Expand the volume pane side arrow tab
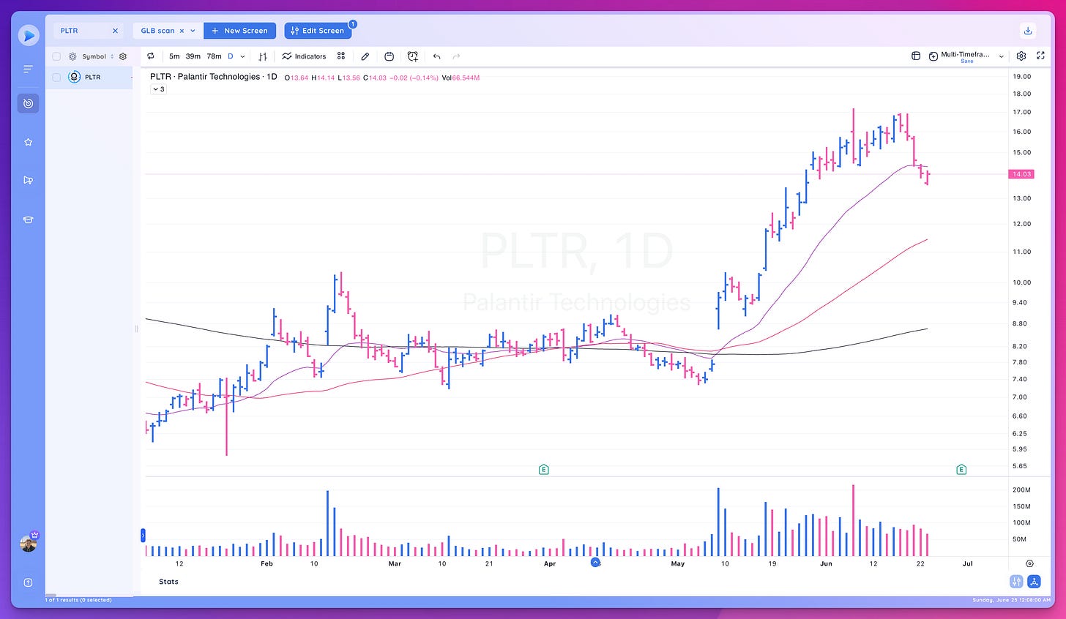This screenshot has width=1066, height=619. click(x=143, y=536)
